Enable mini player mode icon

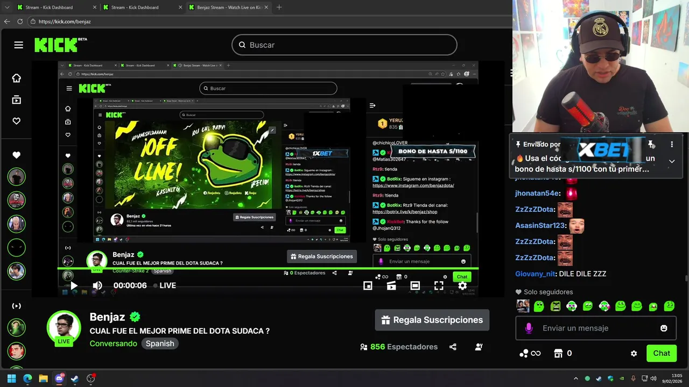click(368, 286)
